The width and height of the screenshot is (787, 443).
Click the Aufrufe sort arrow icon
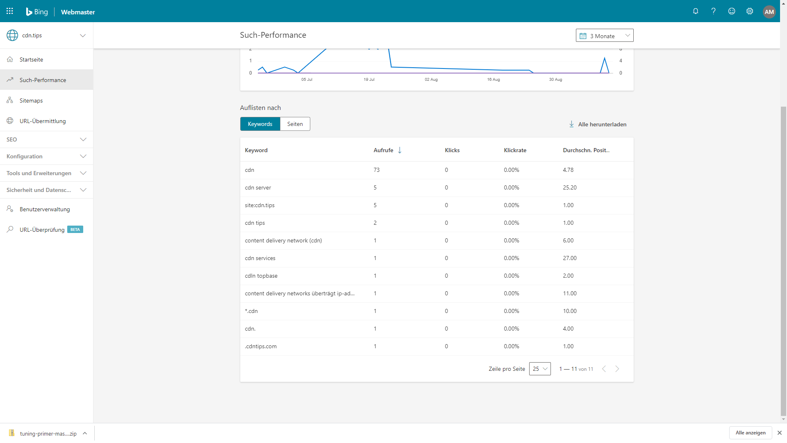(400, 150)
